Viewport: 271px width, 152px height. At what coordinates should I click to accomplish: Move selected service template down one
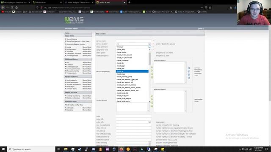click(189, 75)
